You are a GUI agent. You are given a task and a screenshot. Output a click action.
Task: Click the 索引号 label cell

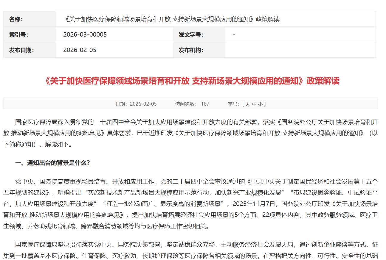tap(30, 35)
